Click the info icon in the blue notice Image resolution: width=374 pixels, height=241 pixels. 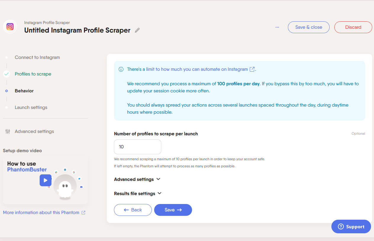[121, 69]
